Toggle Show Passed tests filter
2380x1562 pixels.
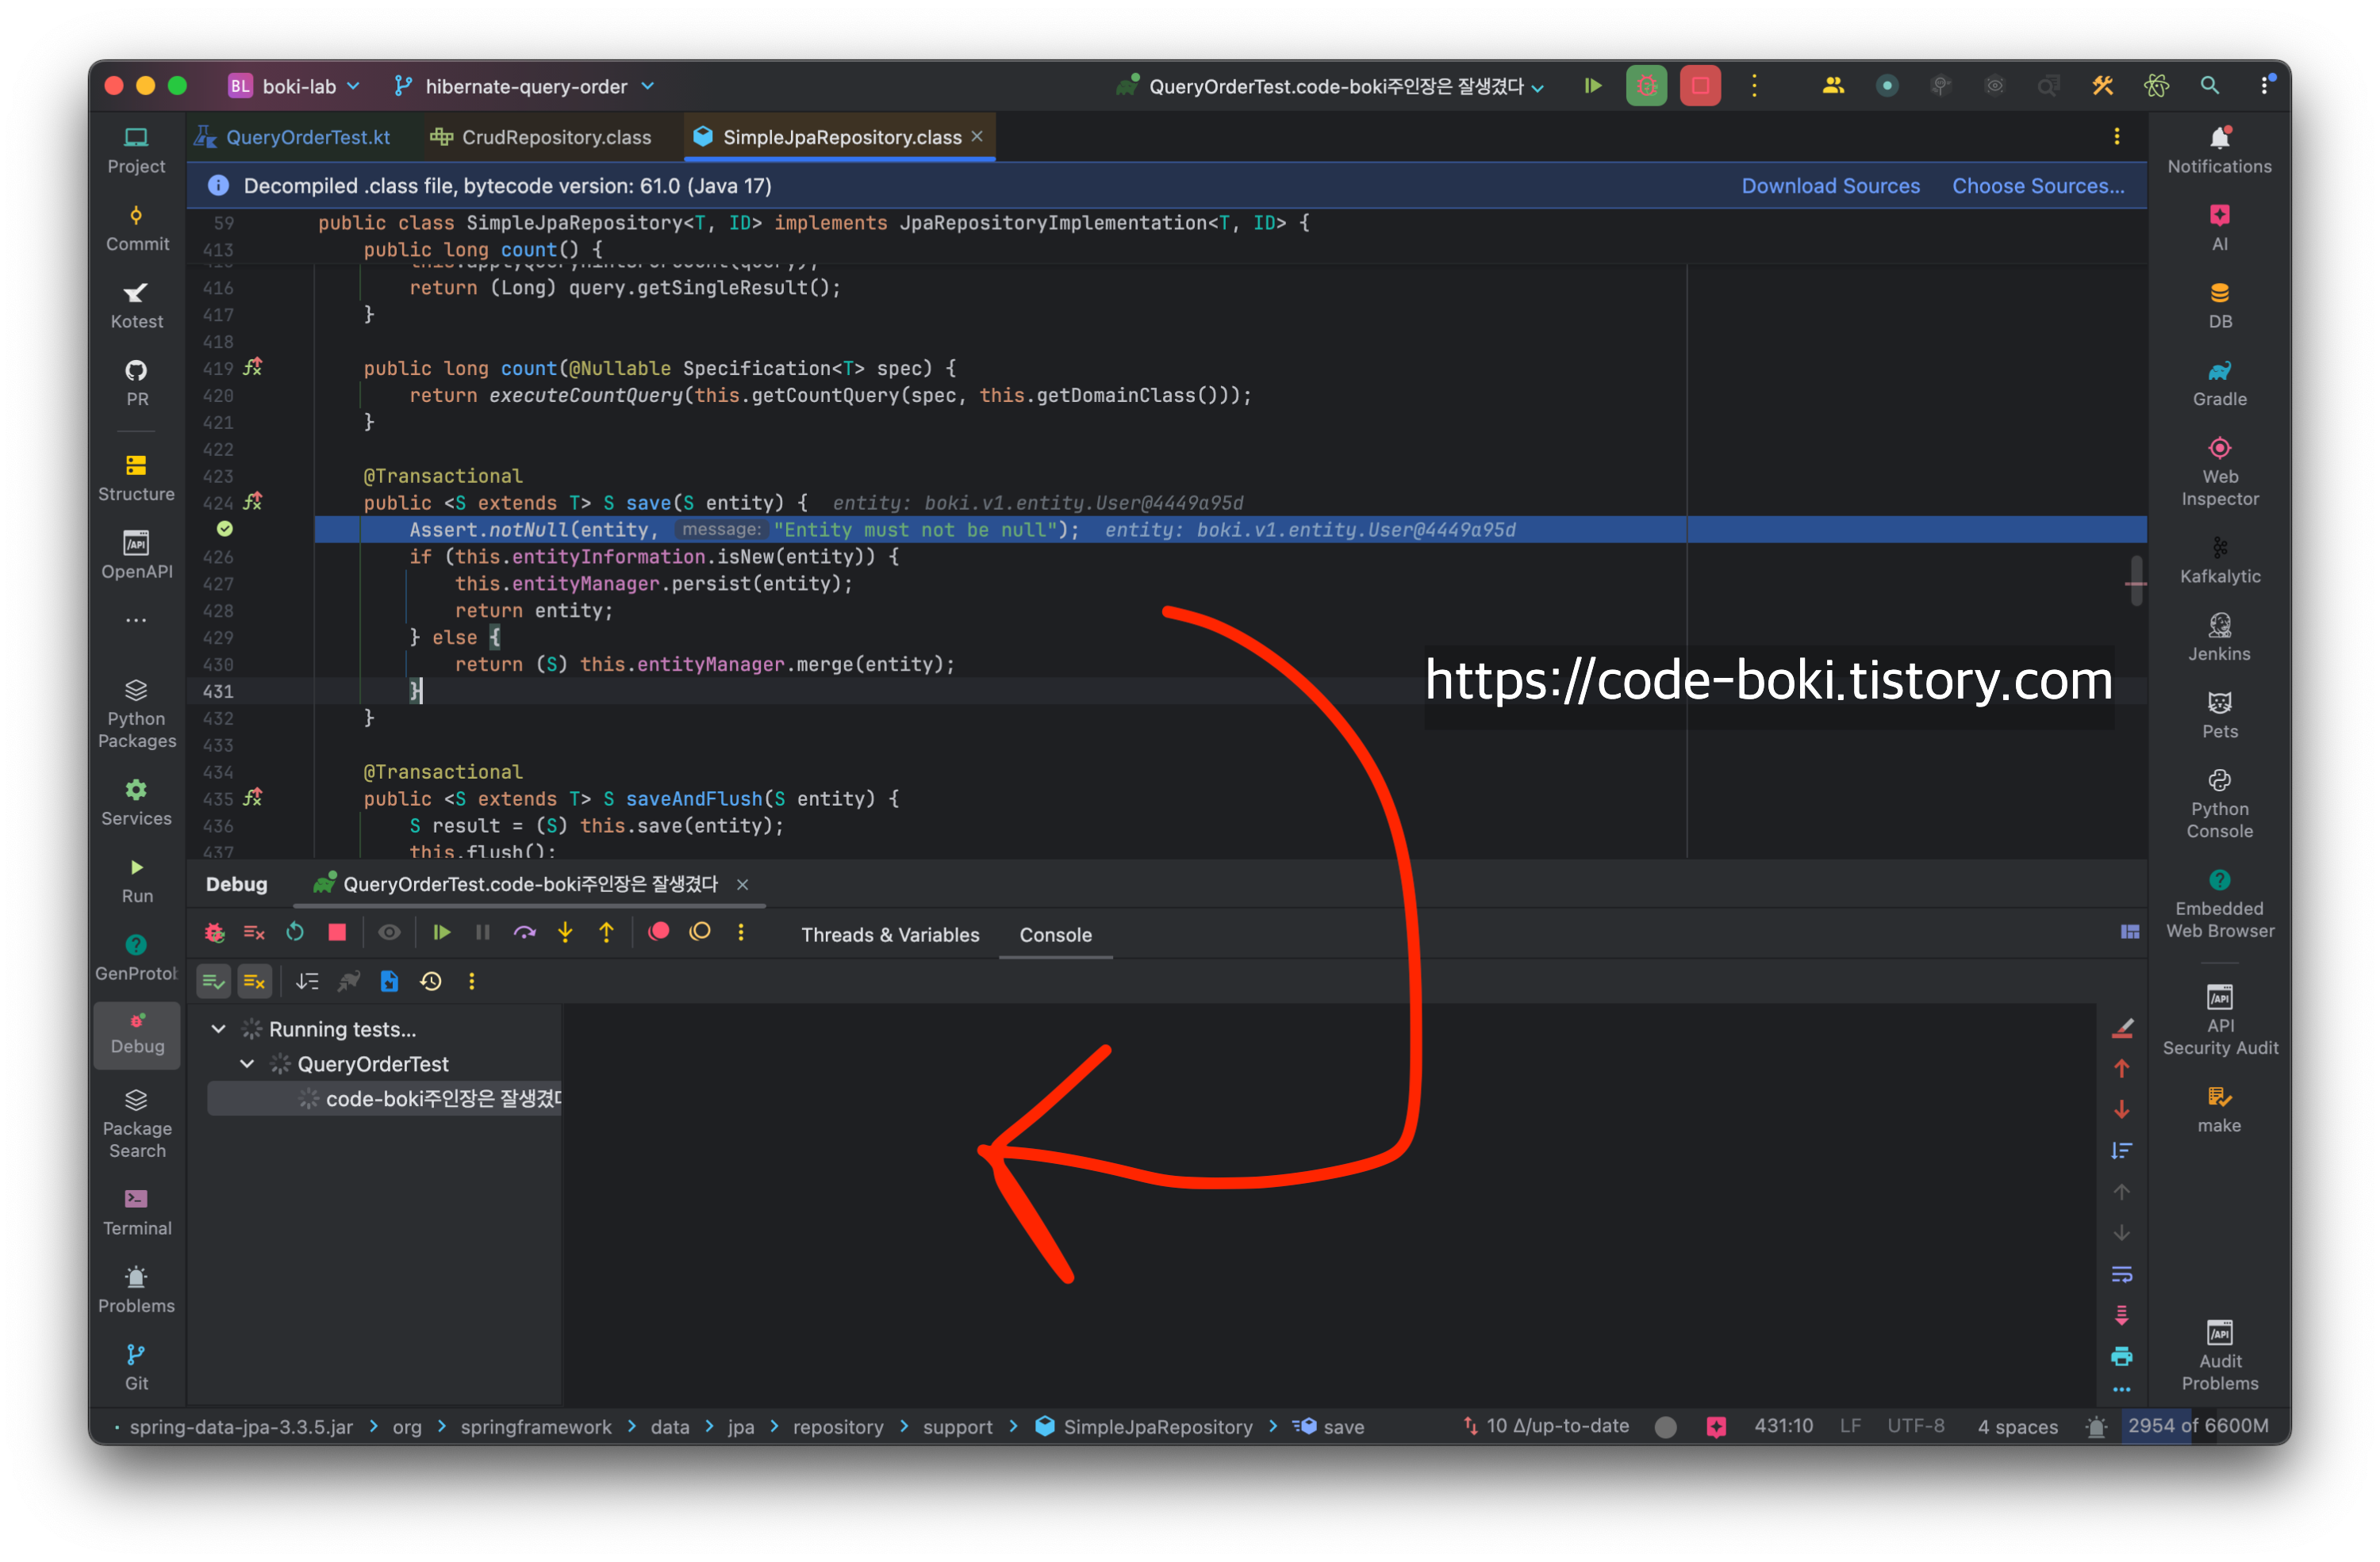(x=214, y=982)
